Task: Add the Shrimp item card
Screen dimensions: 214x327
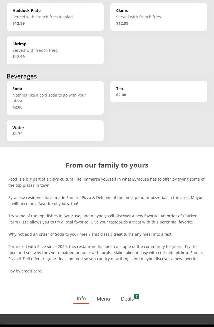Action: pos(55,50)
